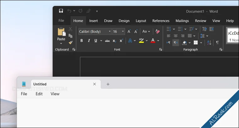Click Right-to-Left text direction icon
This screenshot has height=128, width=239.
click(175, 43)
